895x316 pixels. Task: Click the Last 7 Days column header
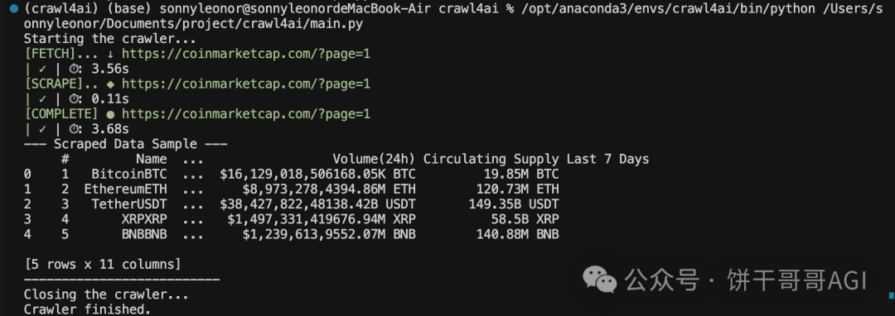click(608, 159)
